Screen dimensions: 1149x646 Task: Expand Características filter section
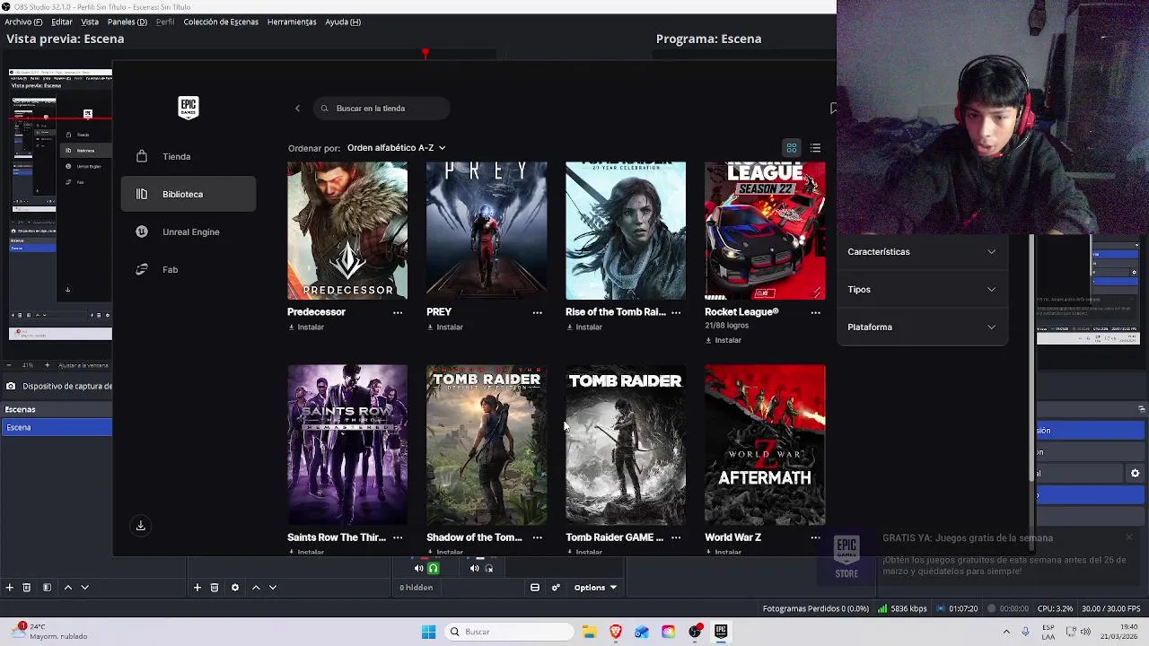click(x=922, y=252)
